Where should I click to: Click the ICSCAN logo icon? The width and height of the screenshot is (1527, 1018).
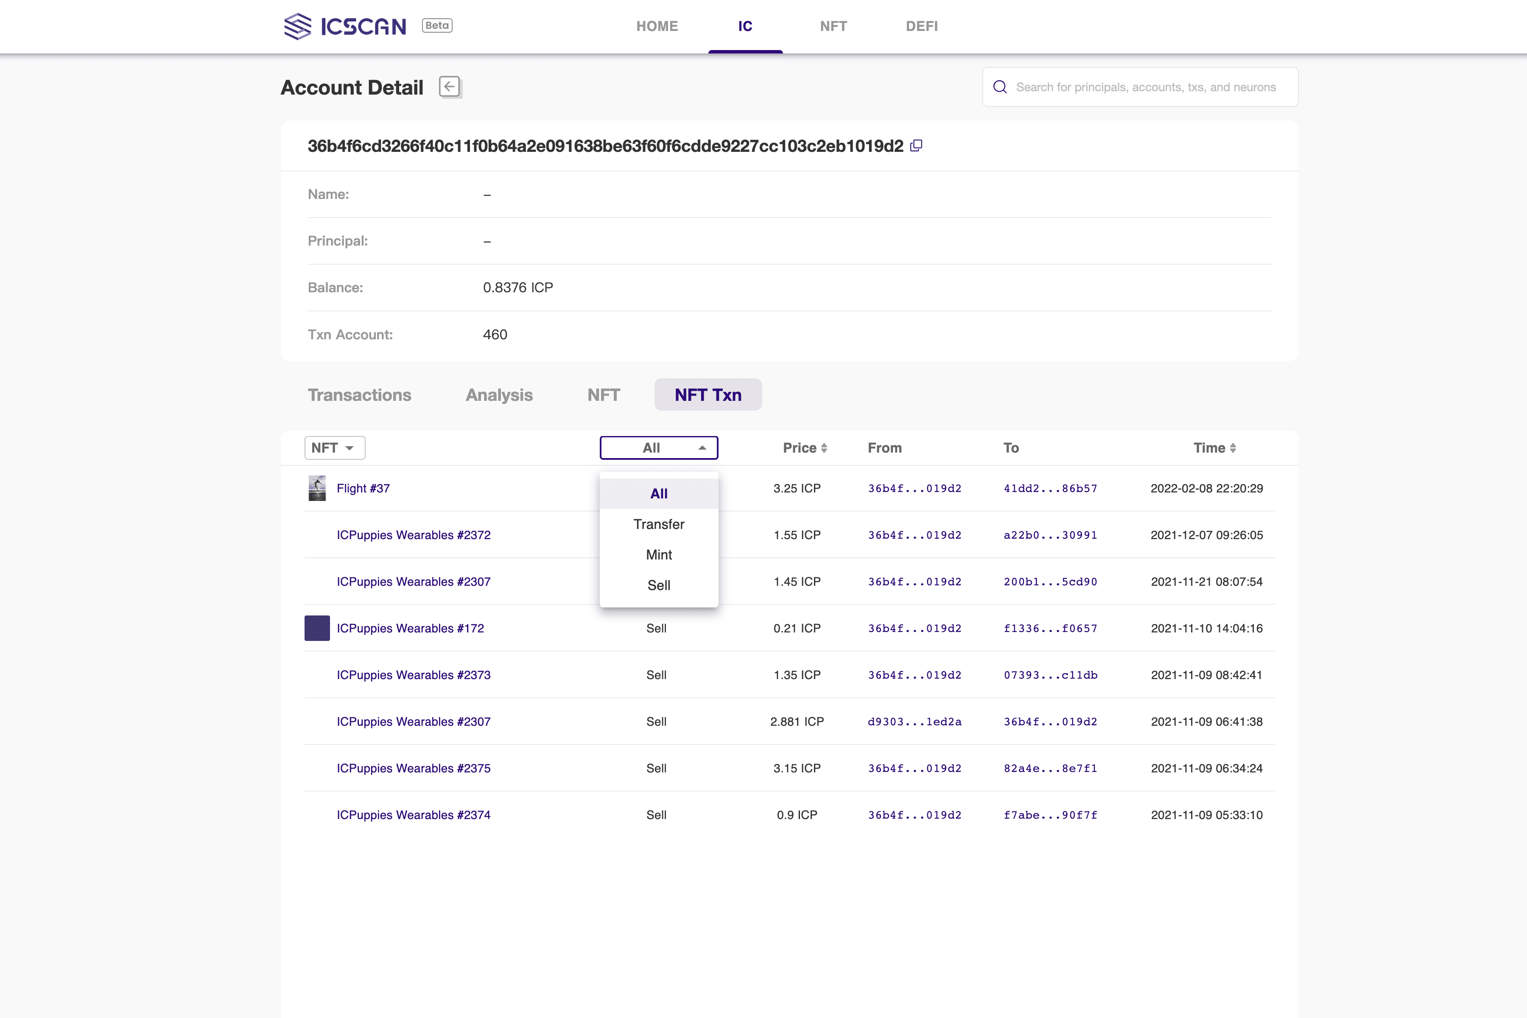pos(297,27)
